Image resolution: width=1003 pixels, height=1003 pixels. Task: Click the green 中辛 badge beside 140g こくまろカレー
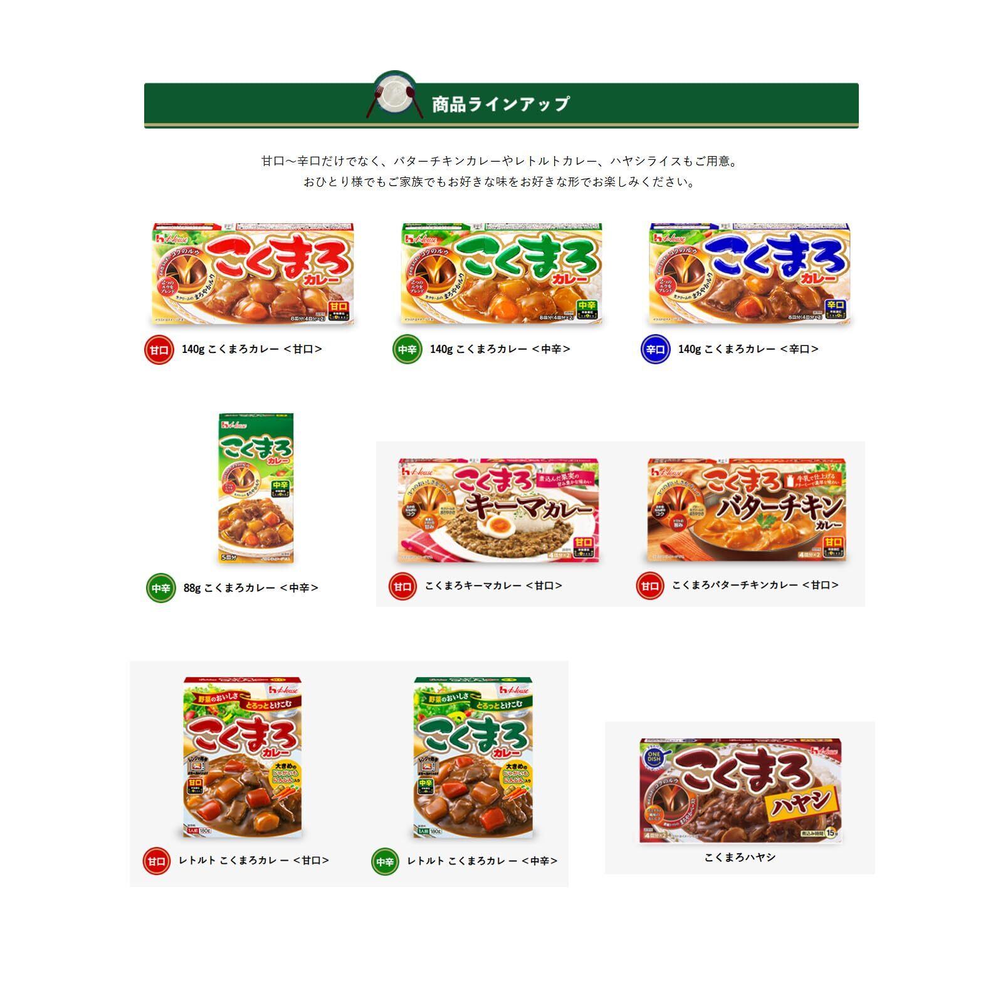click(x=407, y=350)
